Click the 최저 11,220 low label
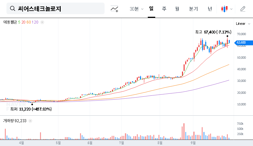The image size is (253, 146). (x=31, y=109)
